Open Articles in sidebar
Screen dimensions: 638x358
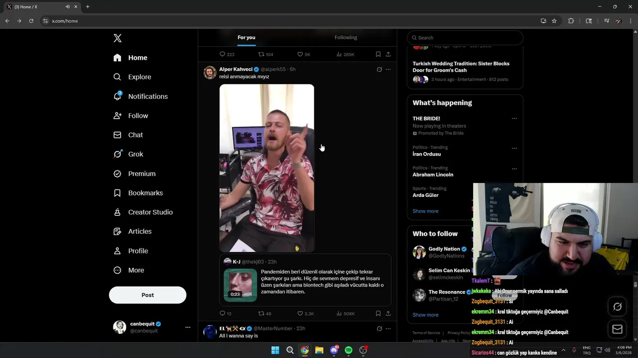click(133, 232)
